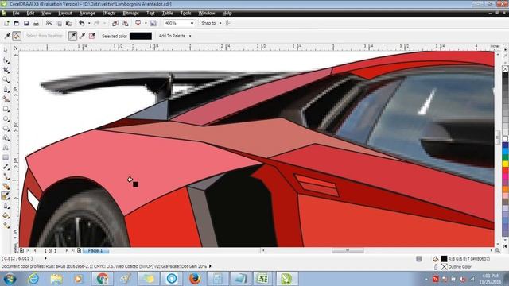Enable 2x2 average sample size
The image size is (509, 286).
pyautogui.click(x=83, y=36)
